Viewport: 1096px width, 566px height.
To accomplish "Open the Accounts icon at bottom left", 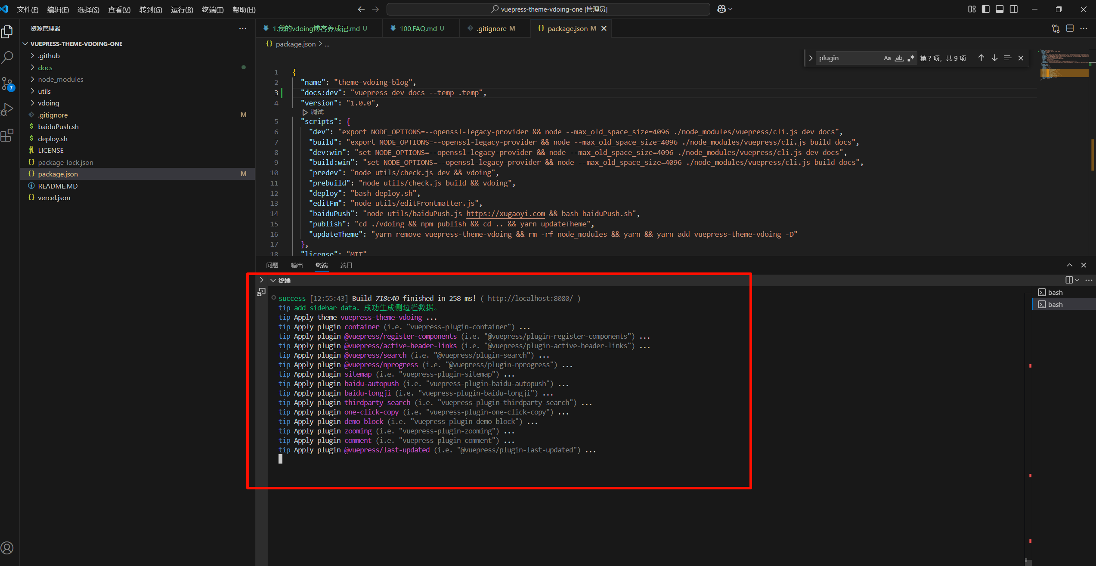I will click(7, 548).
